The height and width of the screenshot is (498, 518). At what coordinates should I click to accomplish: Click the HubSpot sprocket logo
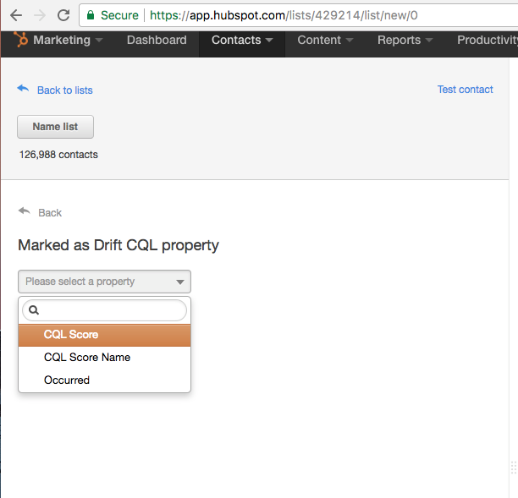coord(21,40)
